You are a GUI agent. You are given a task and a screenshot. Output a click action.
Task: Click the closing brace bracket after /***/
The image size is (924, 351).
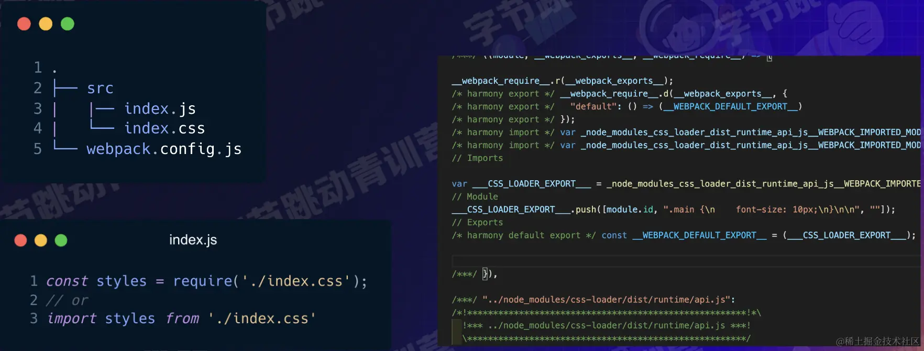(486, 273)
